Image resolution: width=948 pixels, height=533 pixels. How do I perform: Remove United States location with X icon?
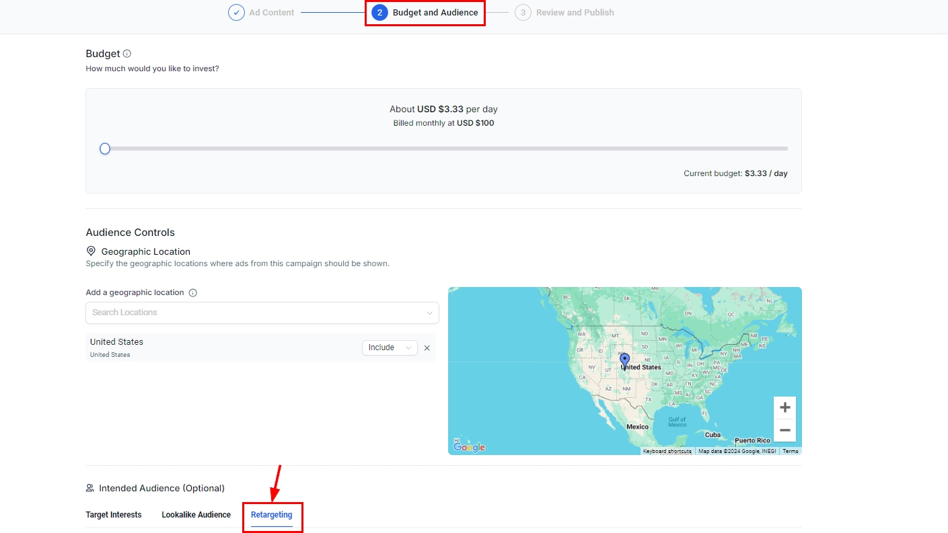tap(427, 348)
